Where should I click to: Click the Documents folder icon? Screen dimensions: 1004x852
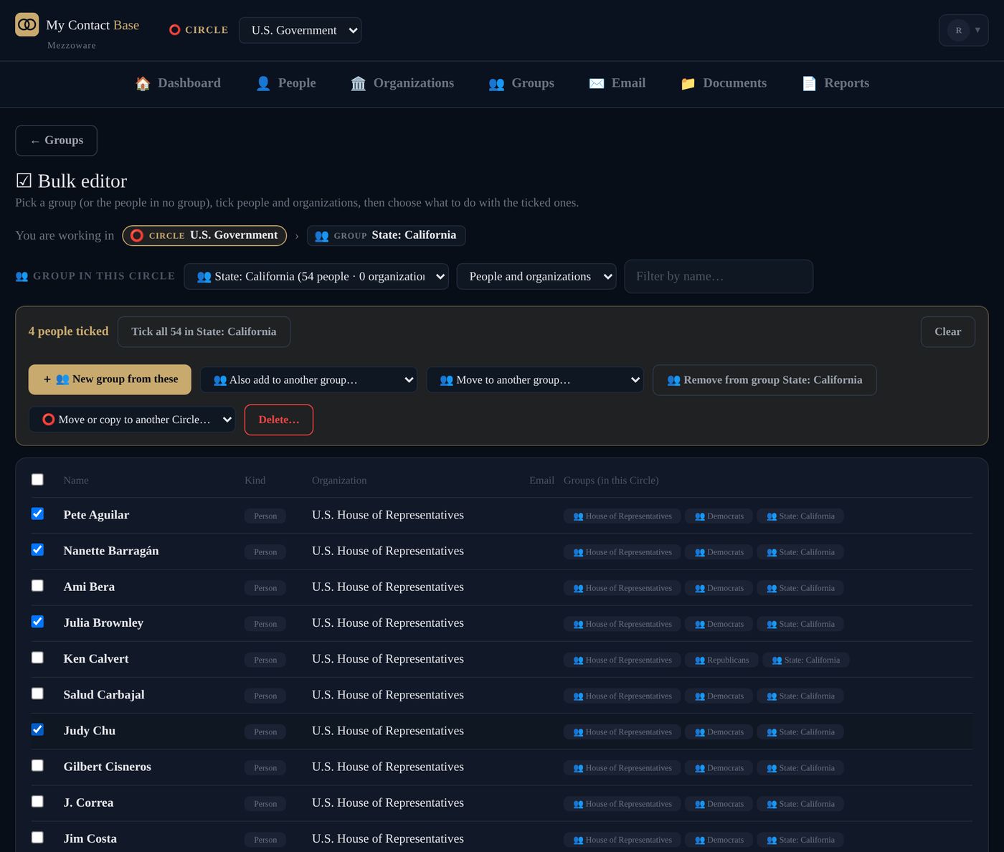pyautogui.click(x=688, y=83)
